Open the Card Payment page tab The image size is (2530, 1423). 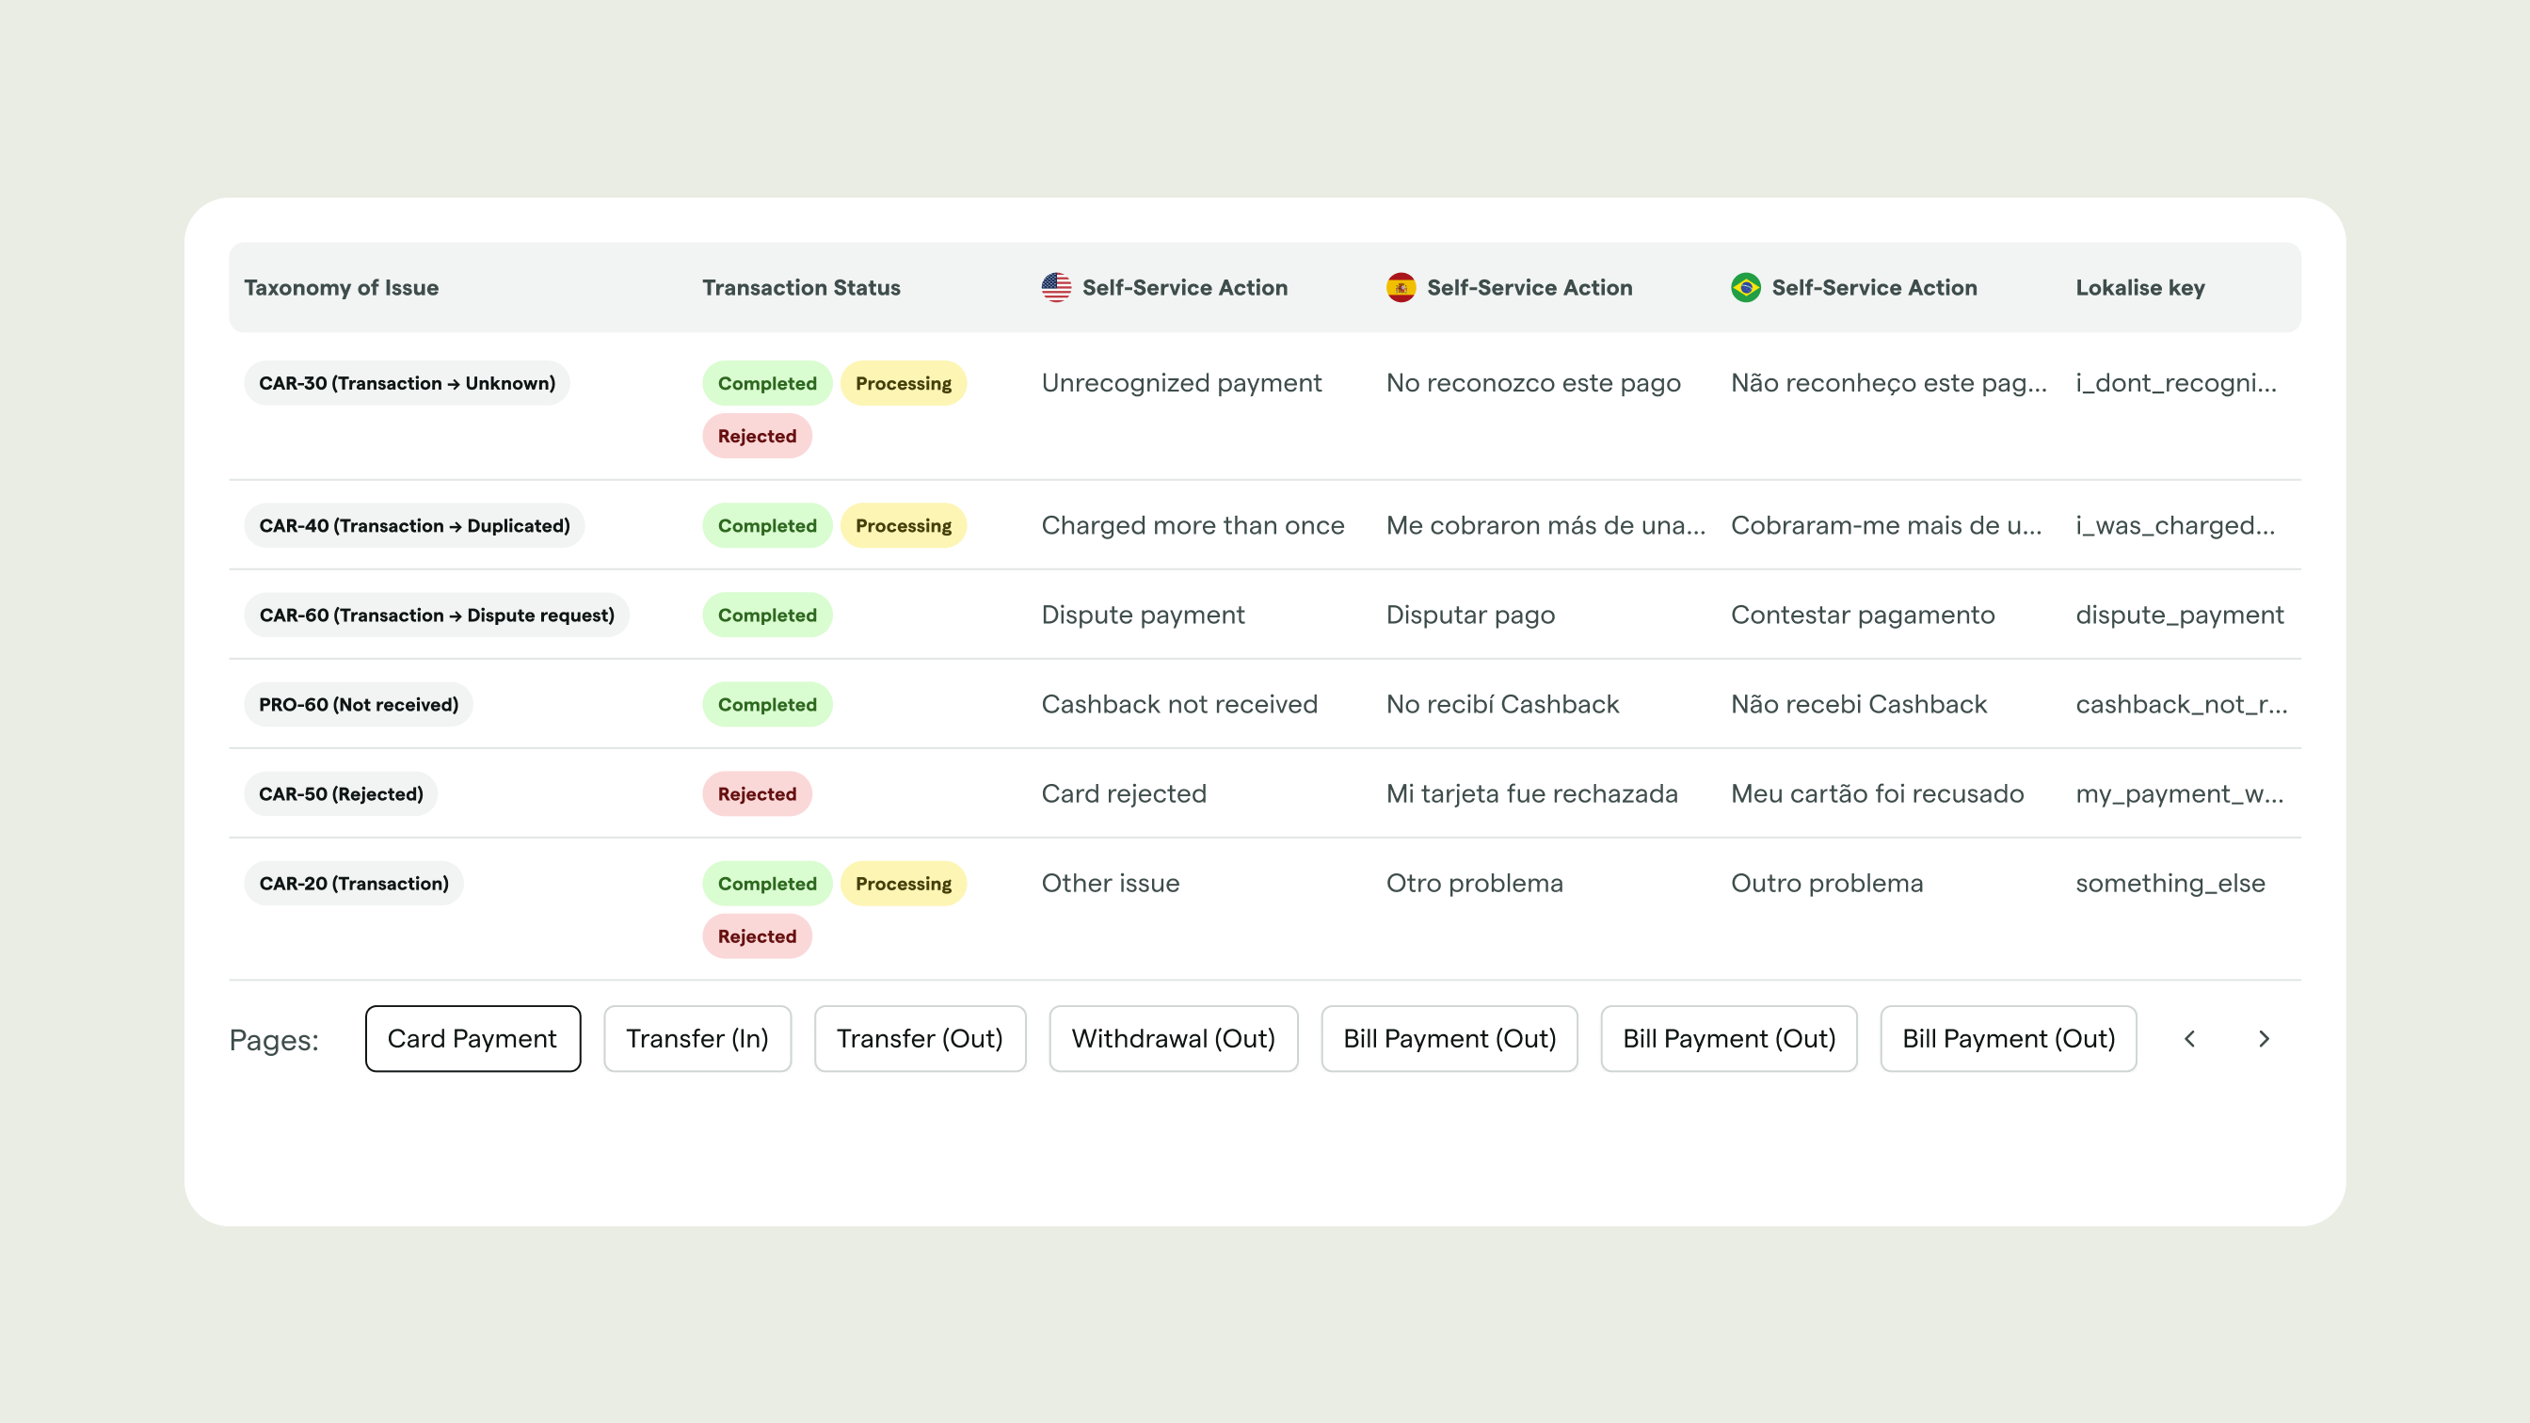[472, 1038]
